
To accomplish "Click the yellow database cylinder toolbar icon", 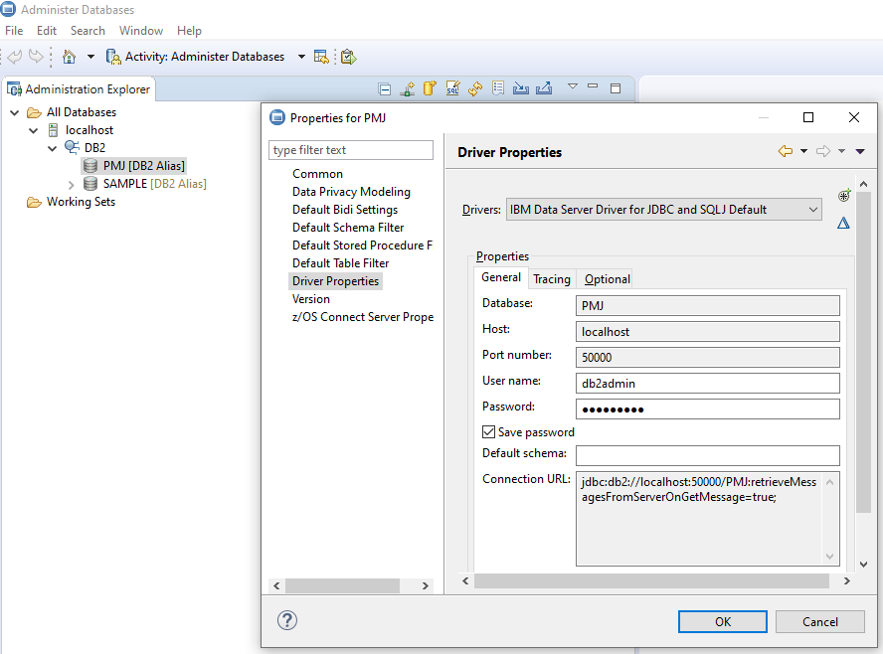I will pyautogui.click(x=430, y=88).
